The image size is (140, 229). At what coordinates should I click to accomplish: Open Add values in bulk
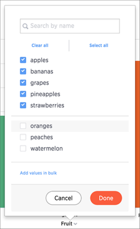click(x=38, y=173)
